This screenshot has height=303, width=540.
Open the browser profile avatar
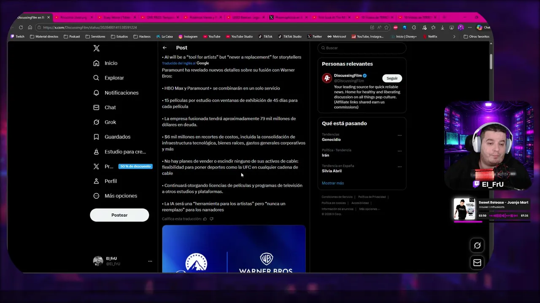point(461,27)
